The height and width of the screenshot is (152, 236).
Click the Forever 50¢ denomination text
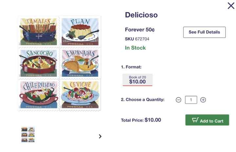click(x=140, y=30)
